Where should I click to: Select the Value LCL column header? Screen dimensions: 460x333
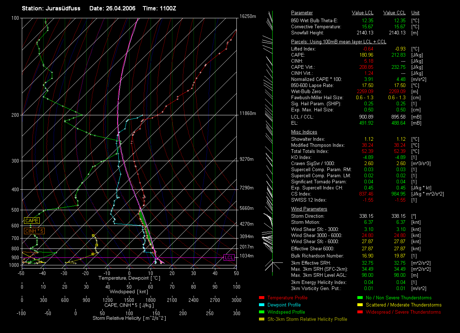click(363, 13)
